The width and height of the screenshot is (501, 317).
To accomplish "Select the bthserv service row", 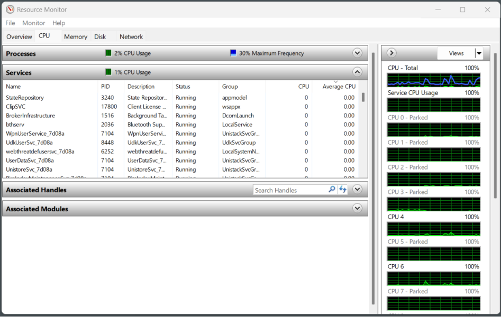I will pos(180,125).
